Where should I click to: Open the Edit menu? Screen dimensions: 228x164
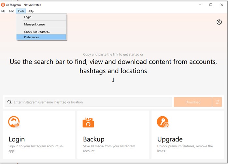click(11, 11)
